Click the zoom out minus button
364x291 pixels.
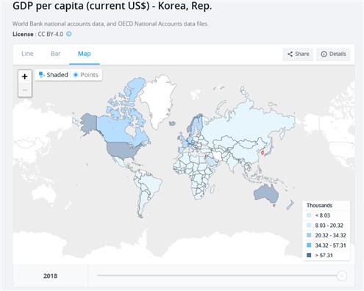(25, 90)
